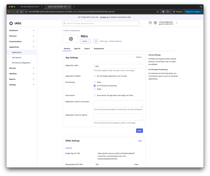Open the Monitor Imports link

[x=115, y=41]
